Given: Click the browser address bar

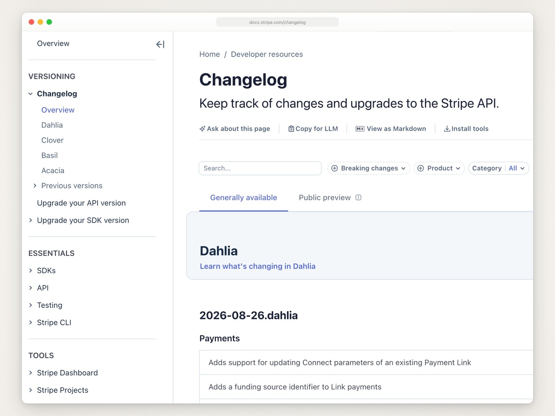Looking at the screenshot, I should 277,22.
